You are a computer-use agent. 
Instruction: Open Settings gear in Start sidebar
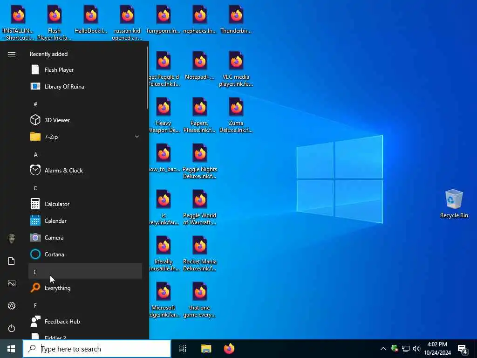click(12, 306)
